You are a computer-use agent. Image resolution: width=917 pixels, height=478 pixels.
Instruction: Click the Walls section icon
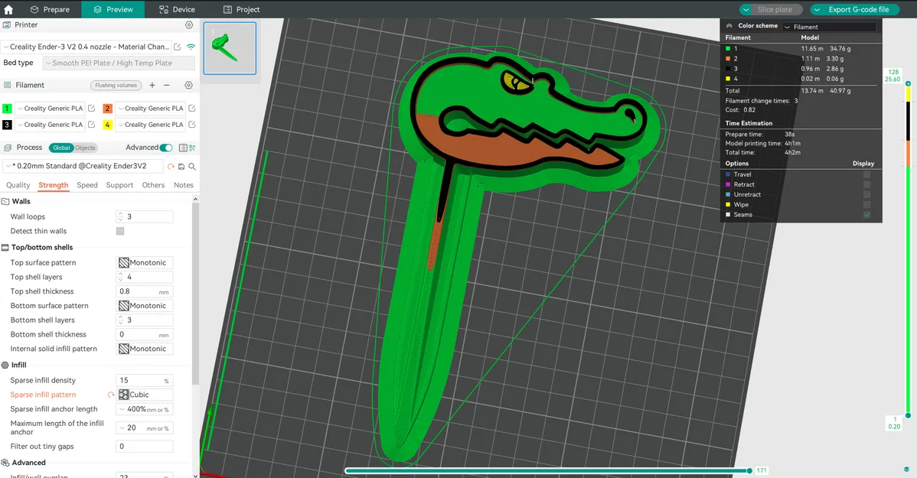point(5,202)
